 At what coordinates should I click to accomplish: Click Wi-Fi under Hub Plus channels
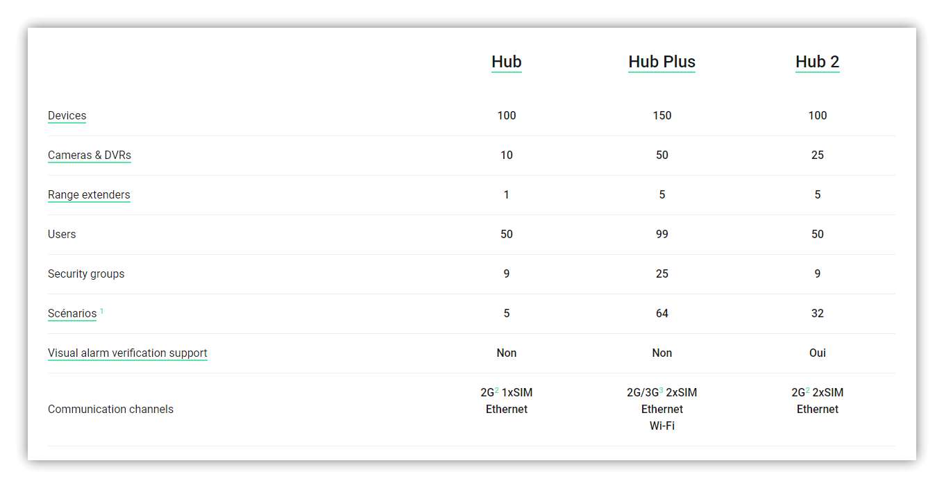(x=661, y=426)
